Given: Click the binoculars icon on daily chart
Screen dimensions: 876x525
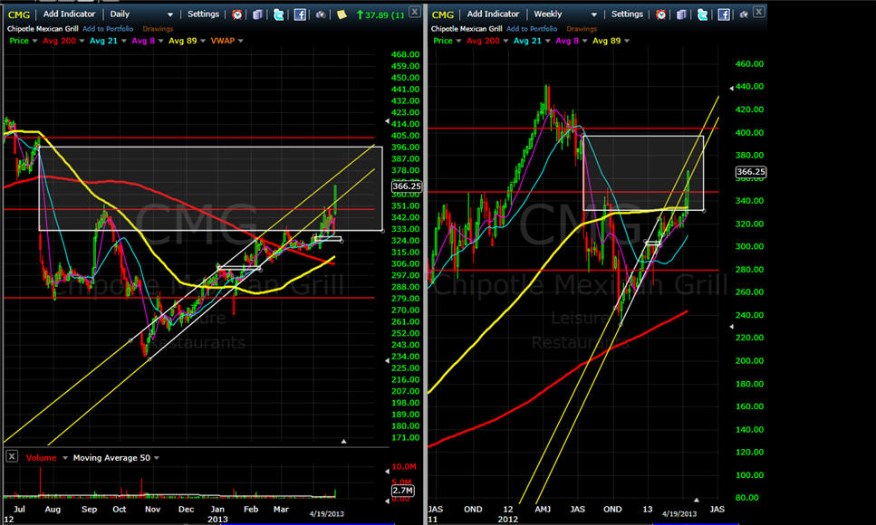Looking at the screenshot, I should click(x=321, y=14).
